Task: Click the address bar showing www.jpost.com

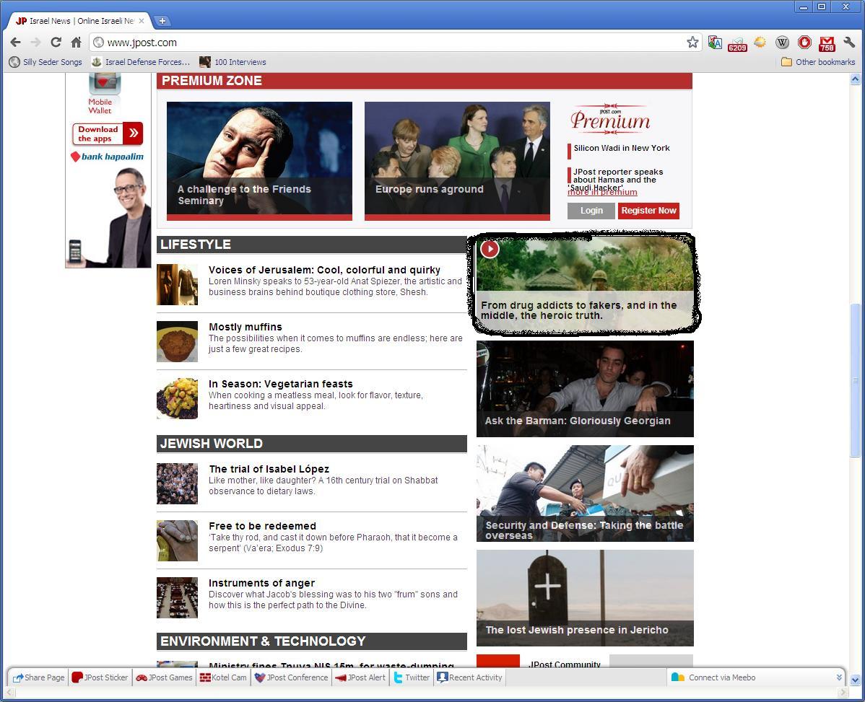Action: pos(390,43)
